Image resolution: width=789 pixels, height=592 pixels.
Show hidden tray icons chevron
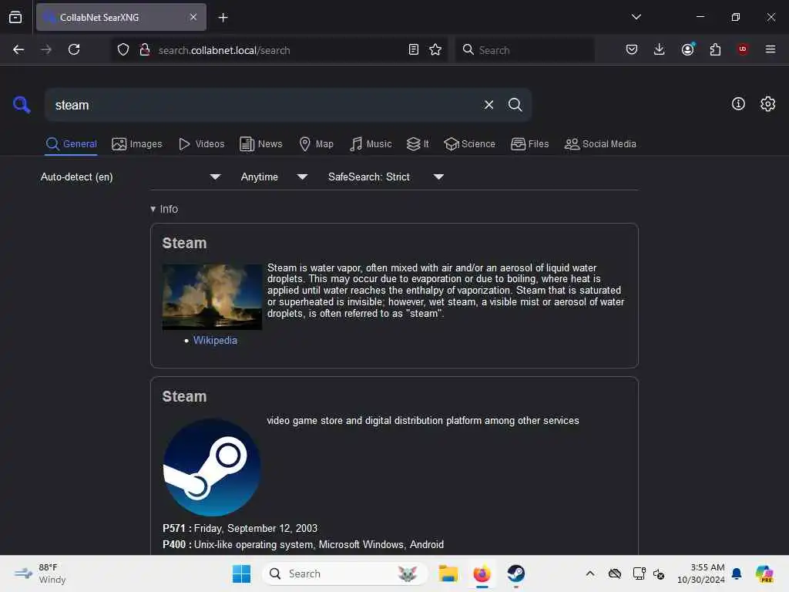590,573
